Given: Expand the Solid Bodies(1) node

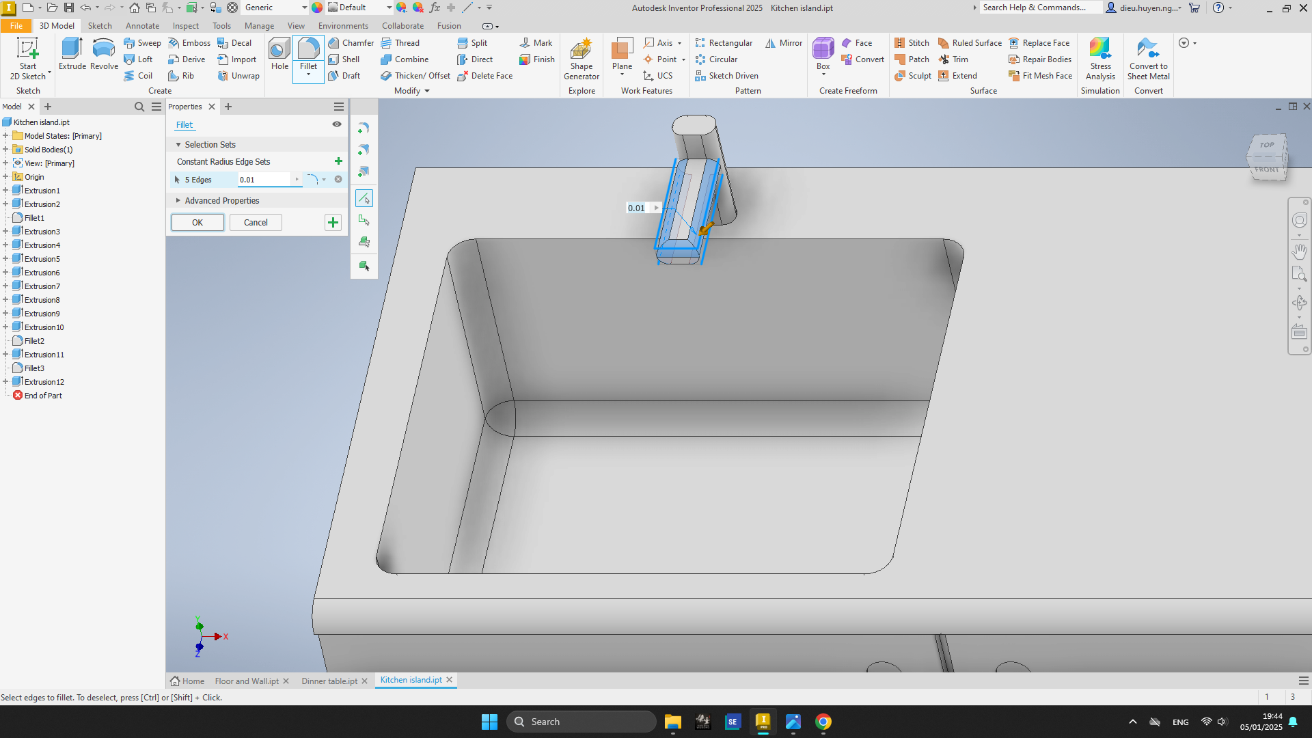Looking at the screenshot, I should (x=5, y=150).
